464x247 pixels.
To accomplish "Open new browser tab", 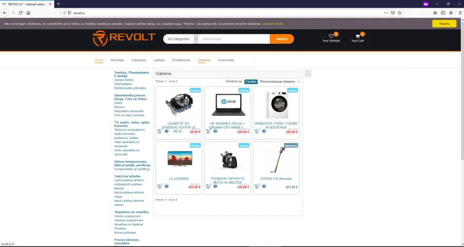I will [58, 4].
